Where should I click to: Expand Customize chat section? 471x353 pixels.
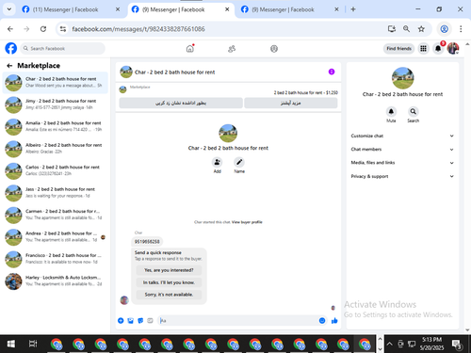click(402, 136)
